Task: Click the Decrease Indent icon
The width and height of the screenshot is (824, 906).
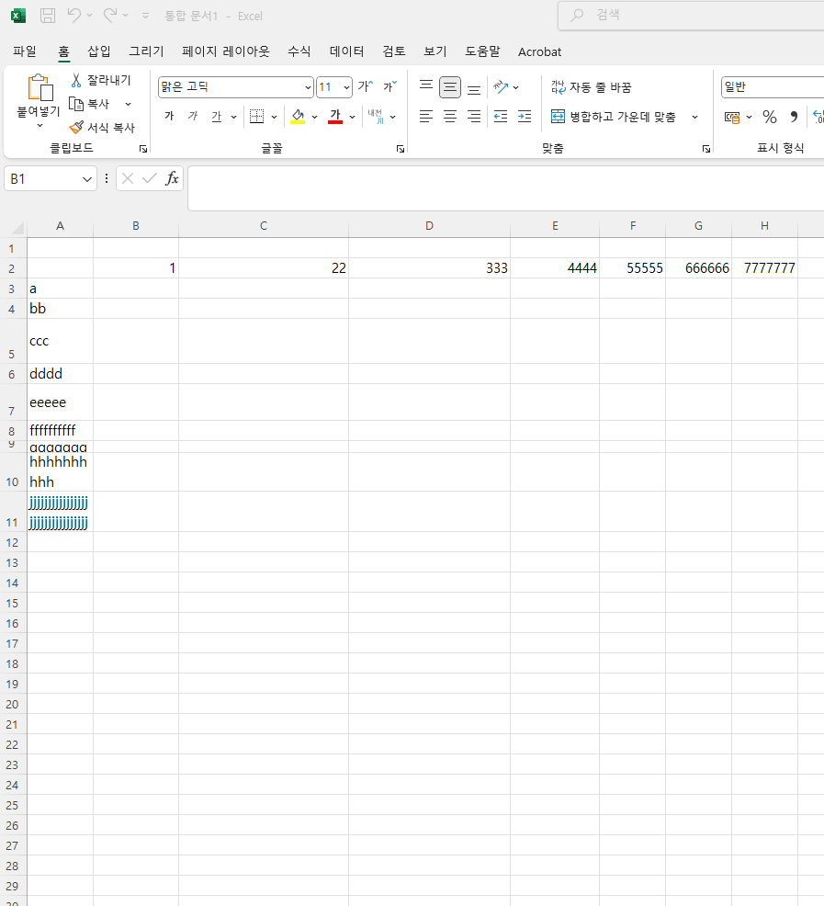Action: pos(501,117)
